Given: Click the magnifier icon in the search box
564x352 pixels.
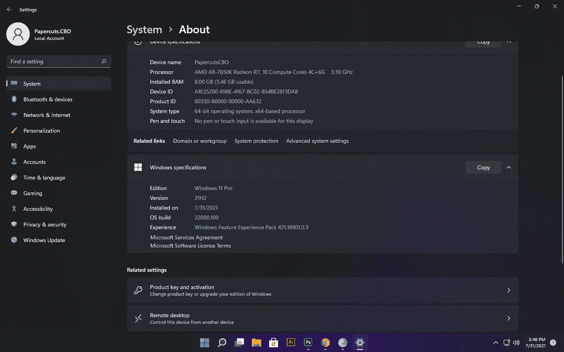Looking at the screenshot, I should (104, 61).
